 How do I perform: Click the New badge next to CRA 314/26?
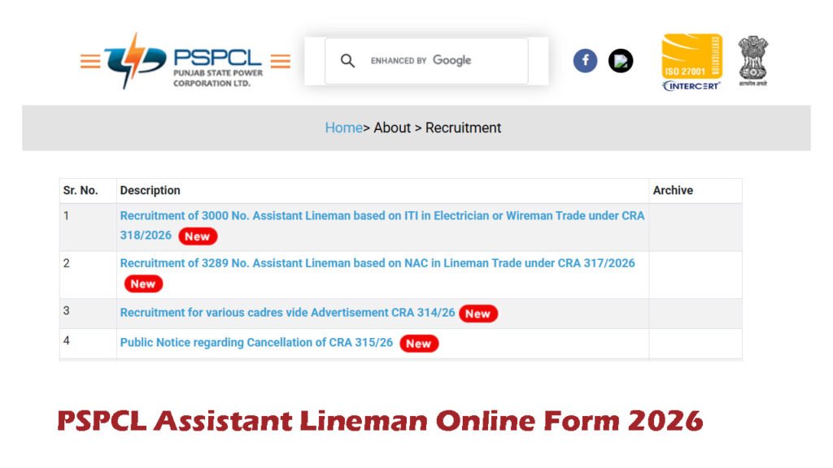(x=478, y=314)
